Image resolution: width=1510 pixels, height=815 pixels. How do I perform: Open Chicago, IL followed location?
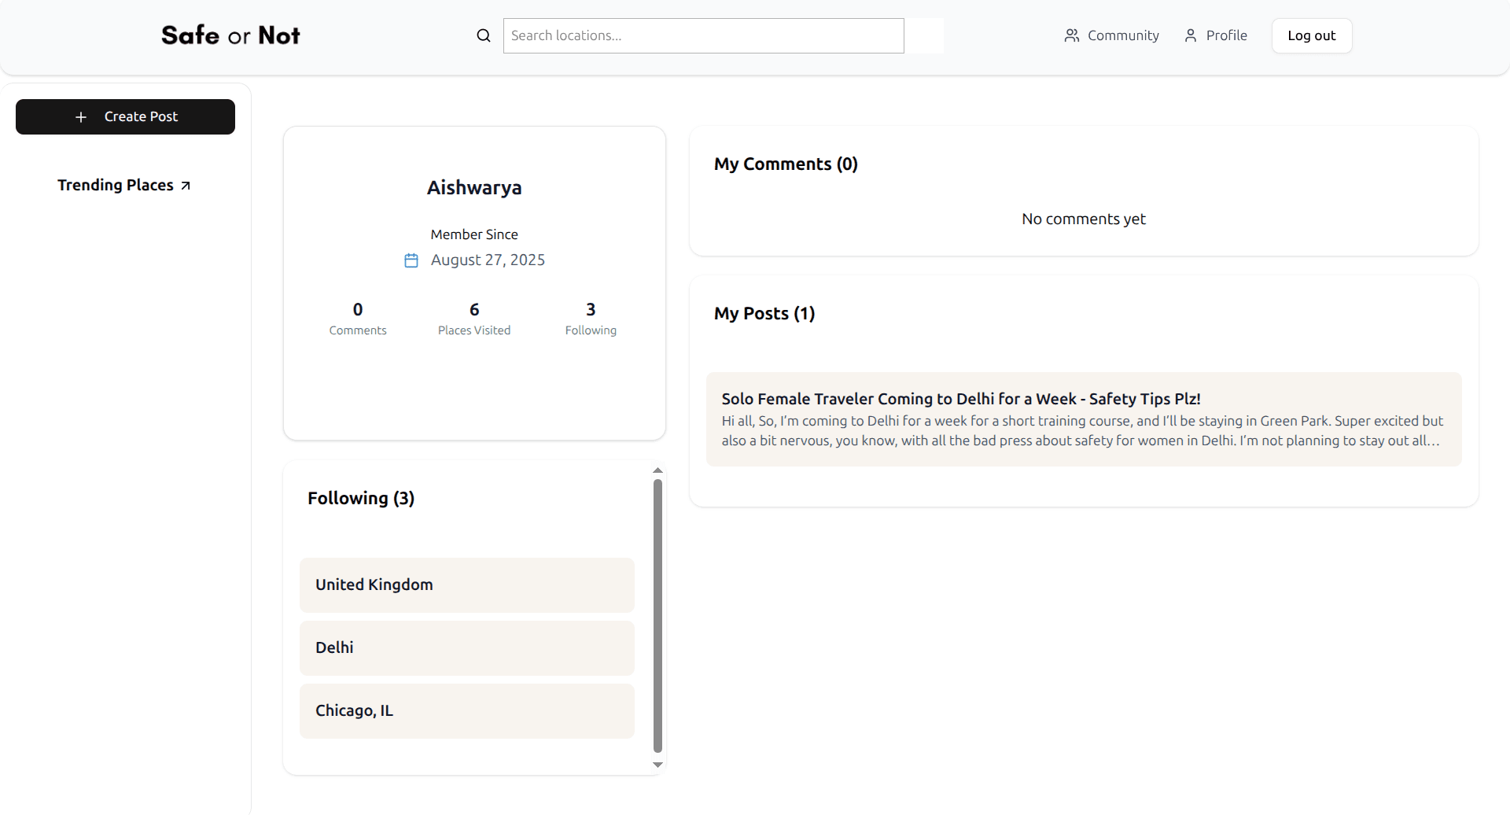(467, 711)
